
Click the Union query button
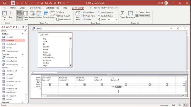[60, 12]
